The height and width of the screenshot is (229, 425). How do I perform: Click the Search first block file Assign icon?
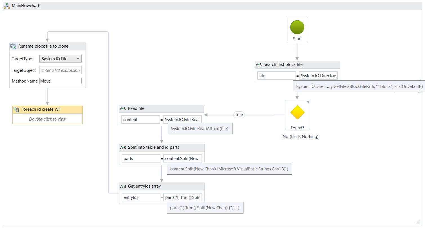click(x=259, y=65)
